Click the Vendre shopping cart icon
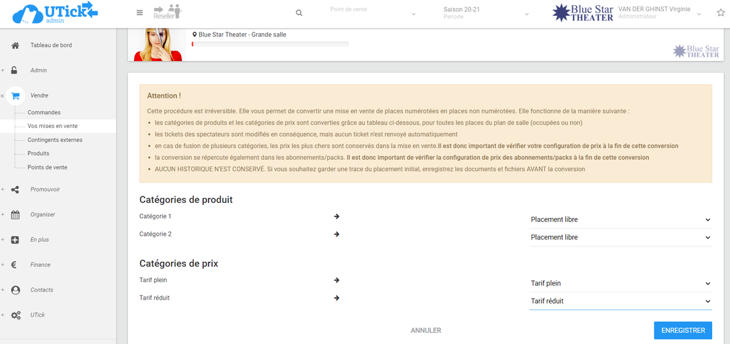Viewport: 730px width, 344px height. [x=15, y=95]
